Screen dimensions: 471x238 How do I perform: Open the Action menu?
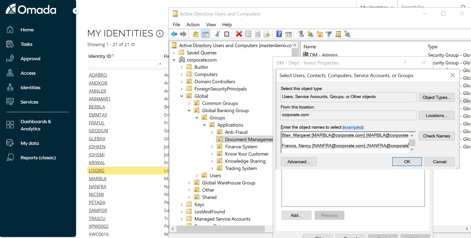(193, 25)
